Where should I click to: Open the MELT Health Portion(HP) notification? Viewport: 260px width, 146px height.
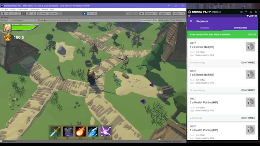point(222,108)
